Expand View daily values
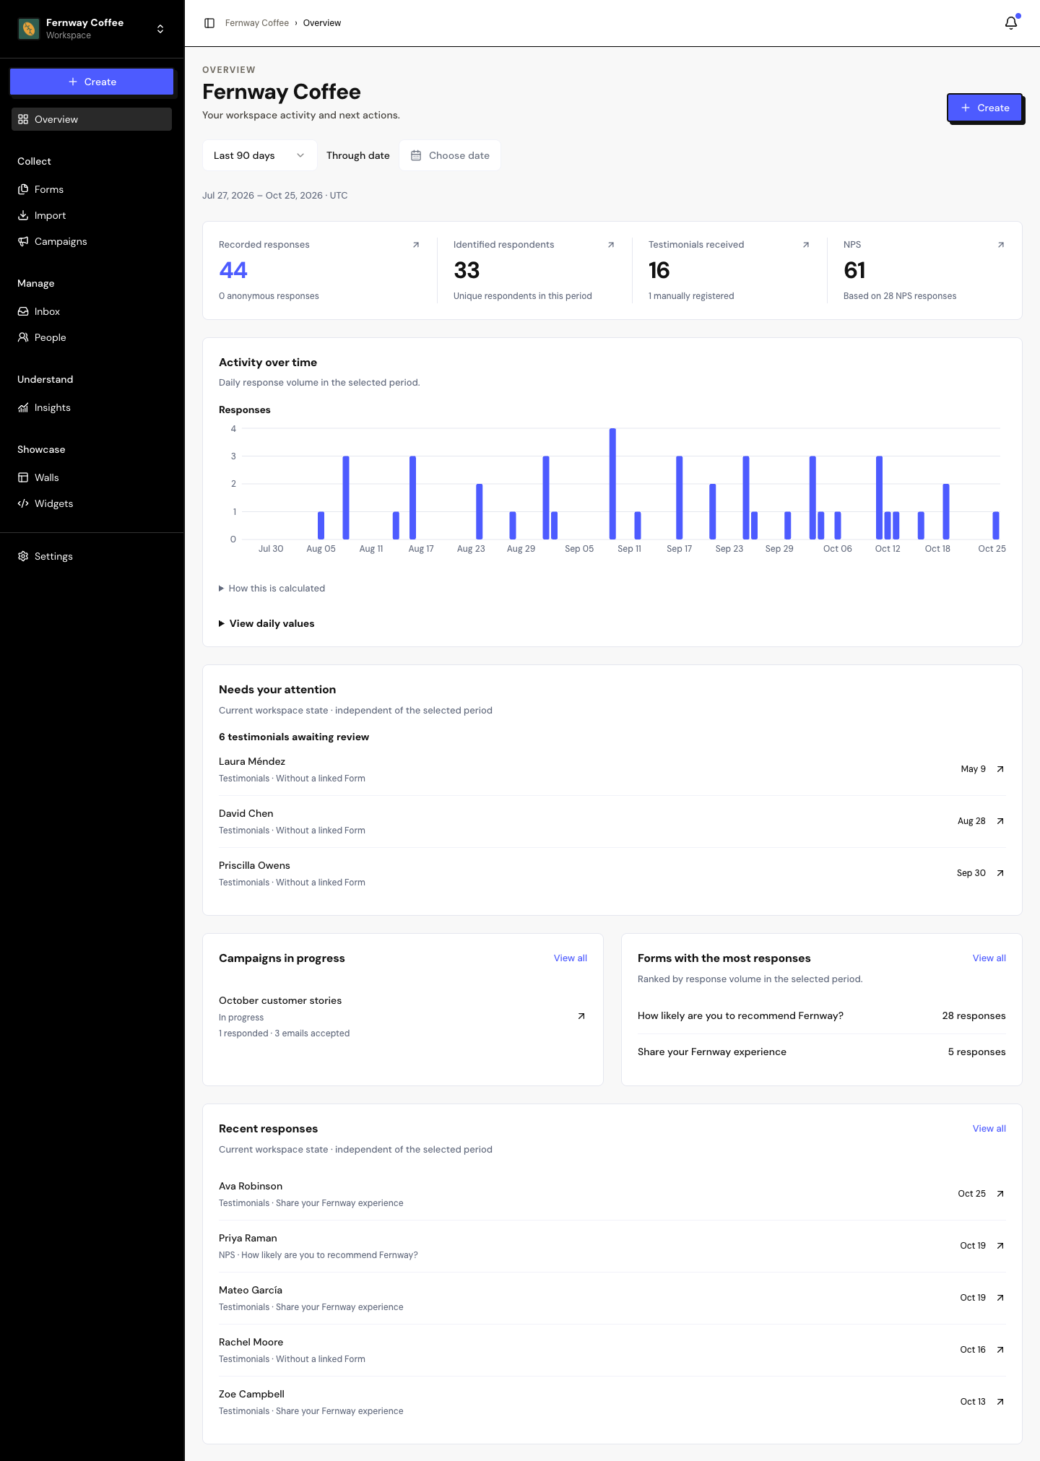 [266, 623]
